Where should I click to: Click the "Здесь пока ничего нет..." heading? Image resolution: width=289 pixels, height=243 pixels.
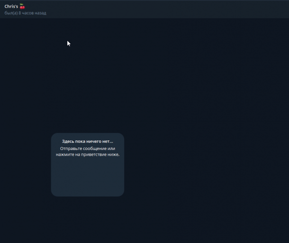88,141
